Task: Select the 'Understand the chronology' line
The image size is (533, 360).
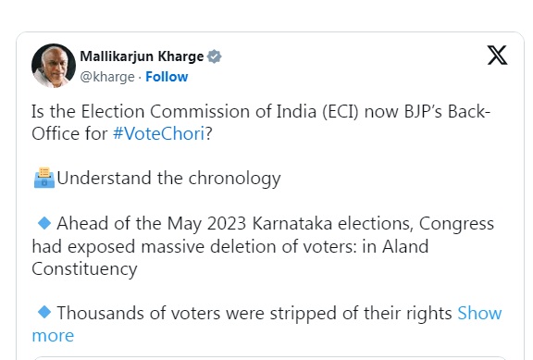Action: point(168,179)
